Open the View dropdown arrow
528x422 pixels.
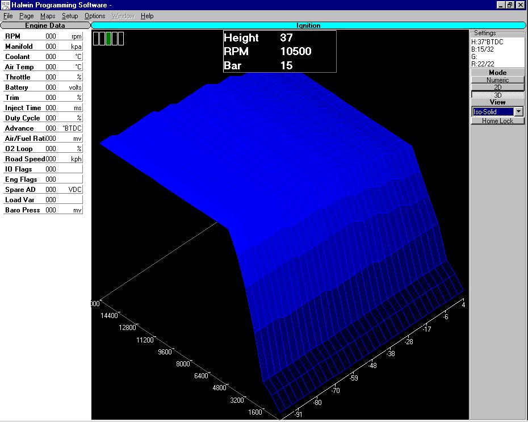pos(519,112)
